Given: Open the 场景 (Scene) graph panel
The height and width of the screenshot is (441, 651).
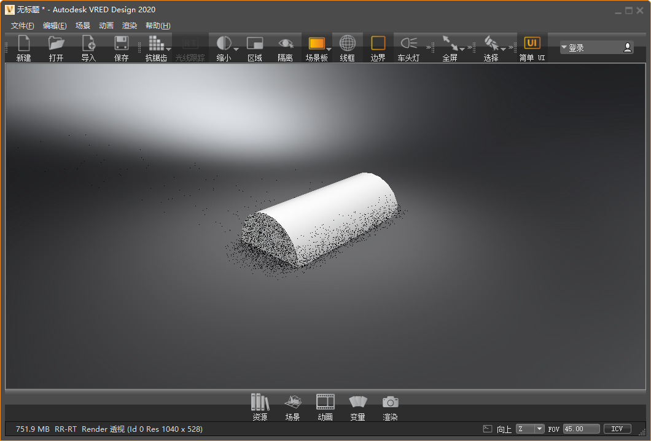Looking at the screenshot, I should coord(292,405).
